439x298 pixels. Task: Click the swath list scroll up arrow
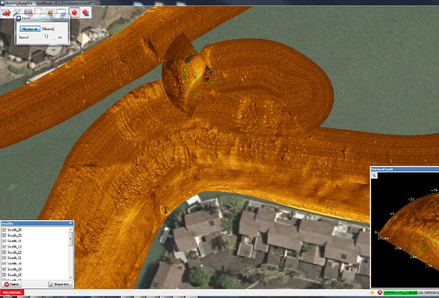click(x=71, y=229)
